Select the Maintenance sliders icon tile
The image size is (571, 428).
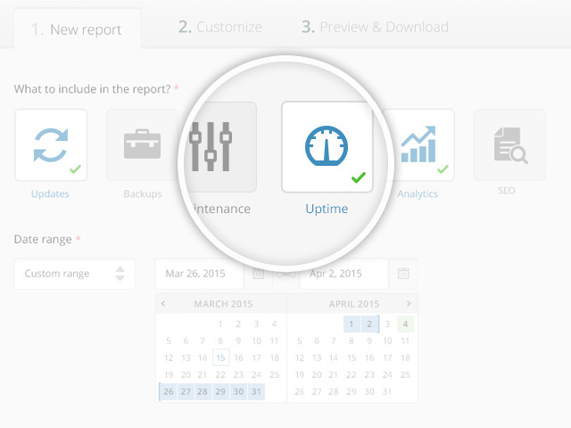(218, 147)
